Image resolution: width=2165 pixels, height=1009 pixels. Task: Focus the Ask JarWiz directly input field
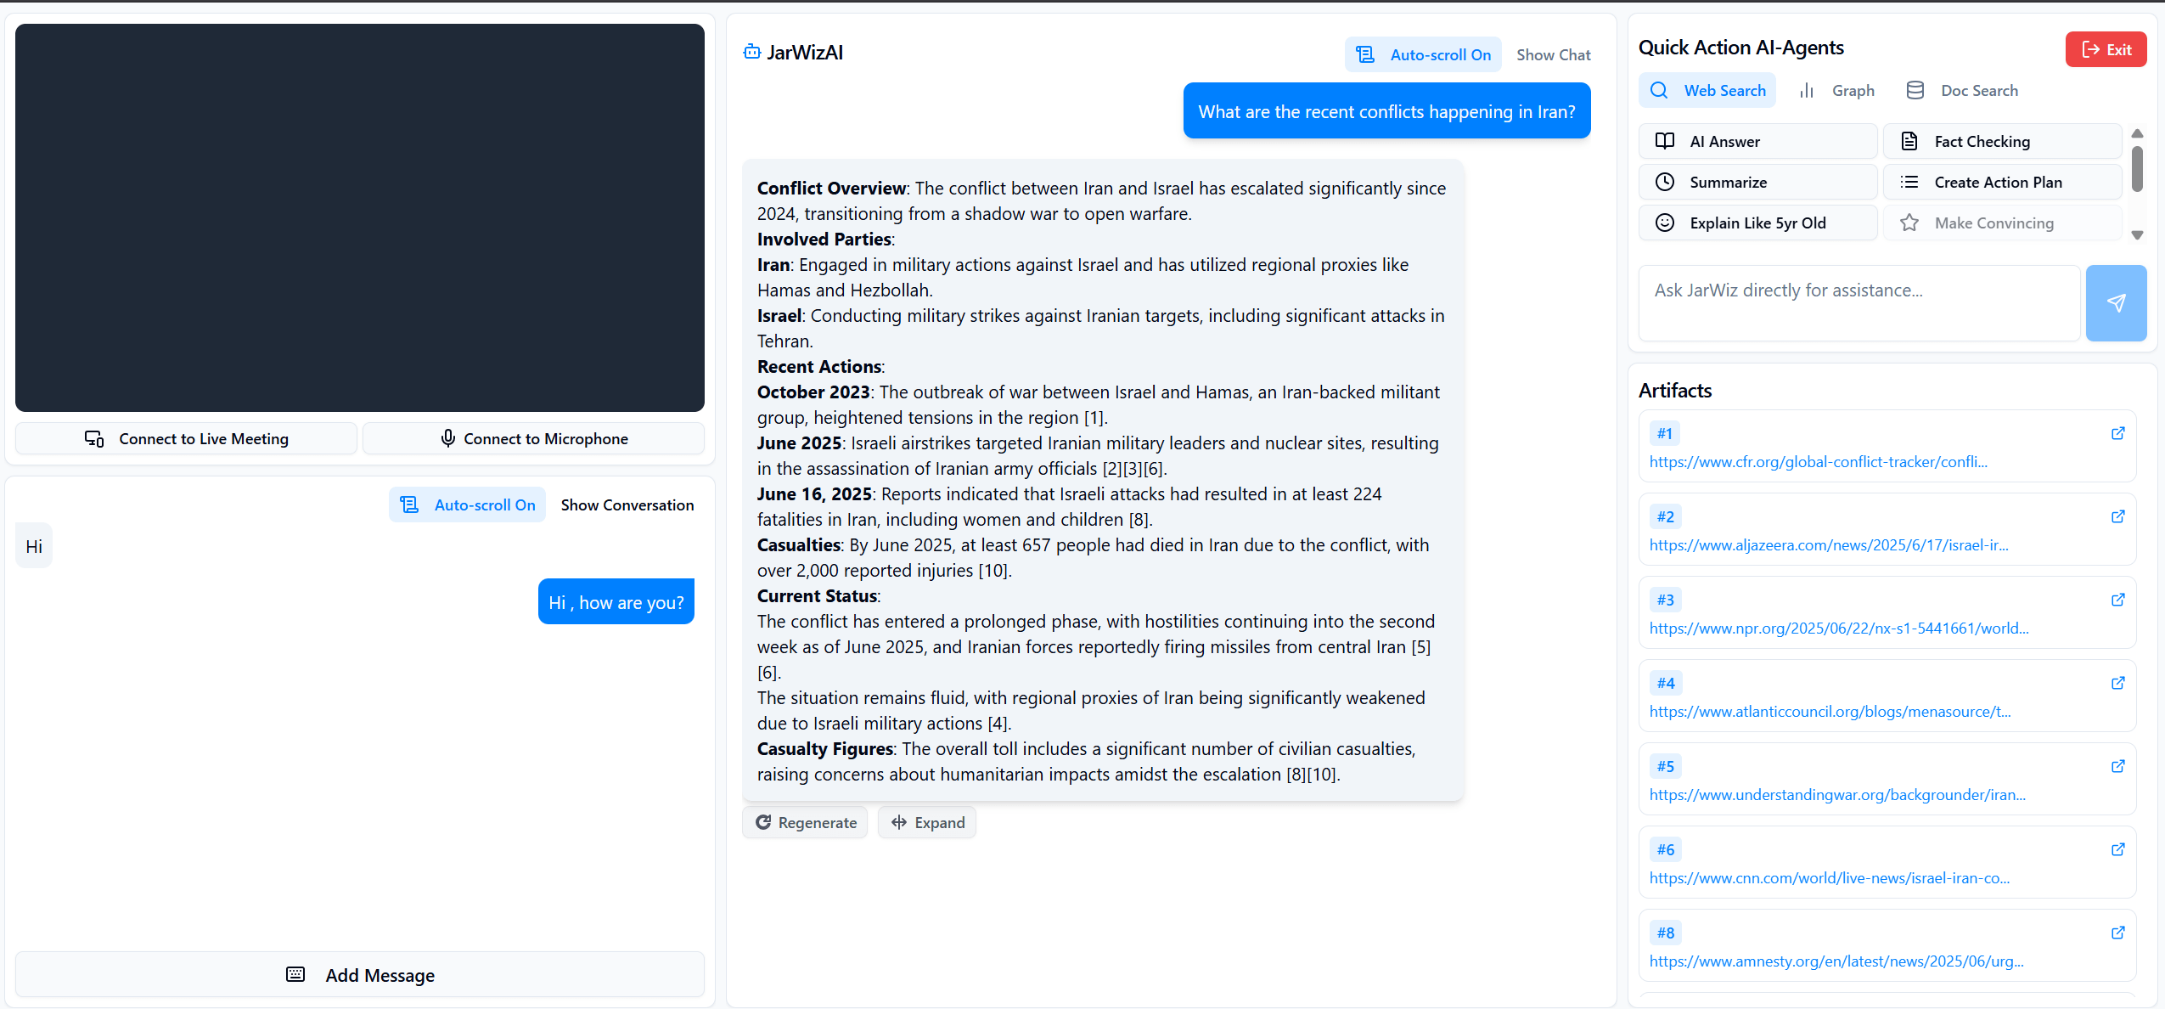pyautogui.click(x=1859, y=303)
